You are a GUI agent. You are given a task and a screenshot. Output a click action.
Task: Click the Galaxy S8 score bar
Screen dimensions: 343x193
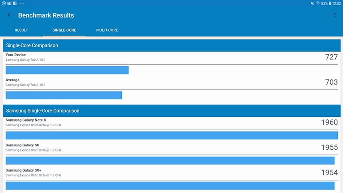click(x=170, y=160)
